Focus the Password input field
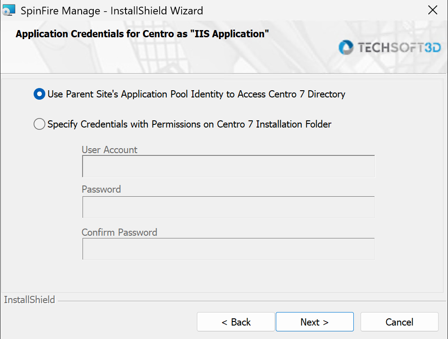Image resolution: width=448 pixels, height=339 pixels. click(x=228, y=207)
